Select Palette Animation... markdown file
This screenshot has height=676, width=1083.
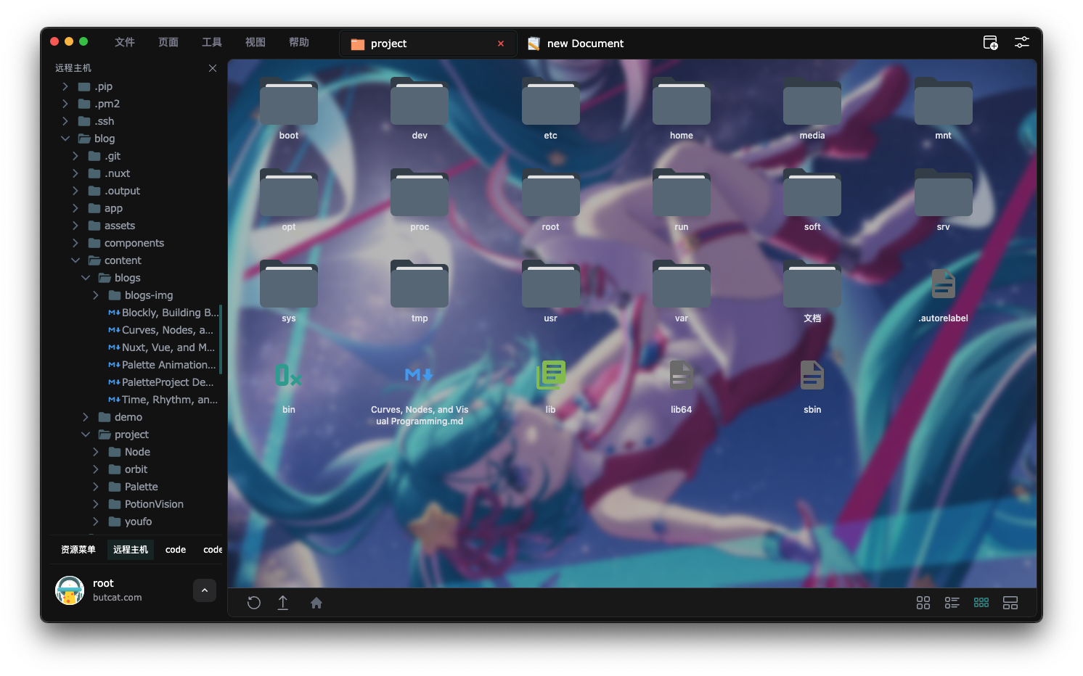[161, 365]
